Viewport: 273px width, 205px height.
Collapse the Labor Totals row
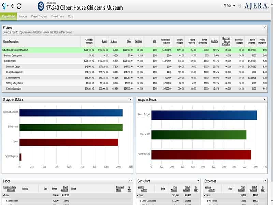coord(3,195)
